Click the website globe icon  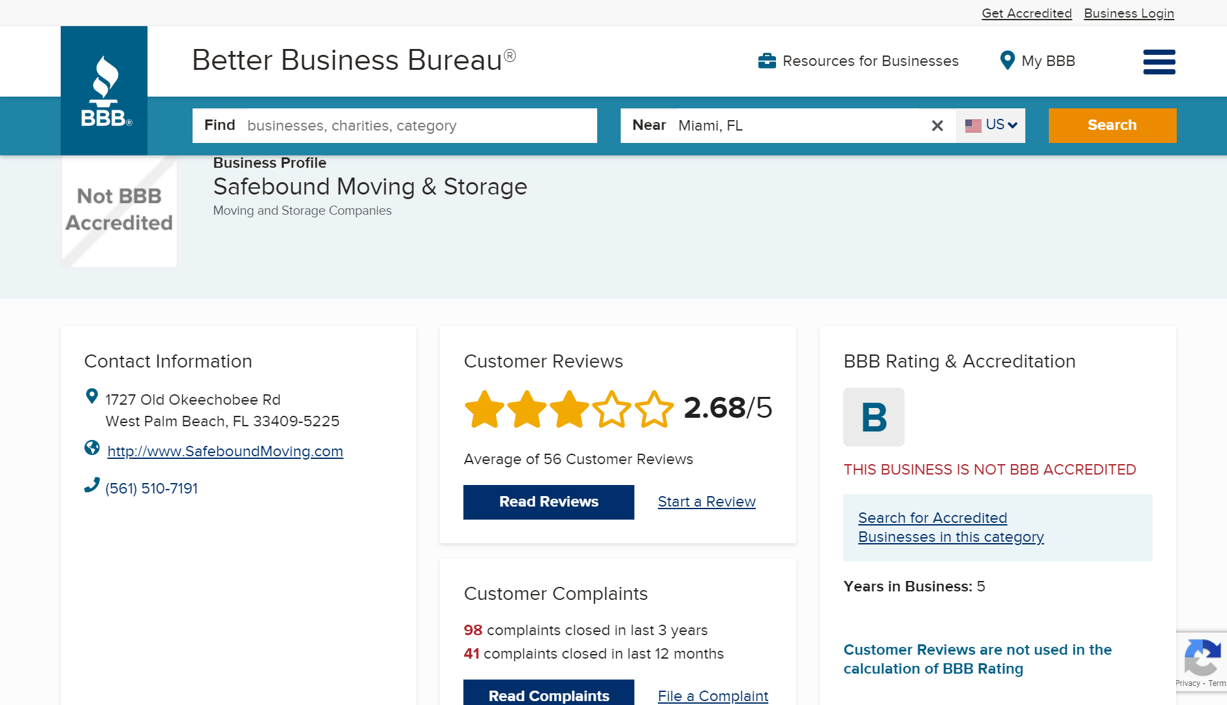[x=92, y=448]
